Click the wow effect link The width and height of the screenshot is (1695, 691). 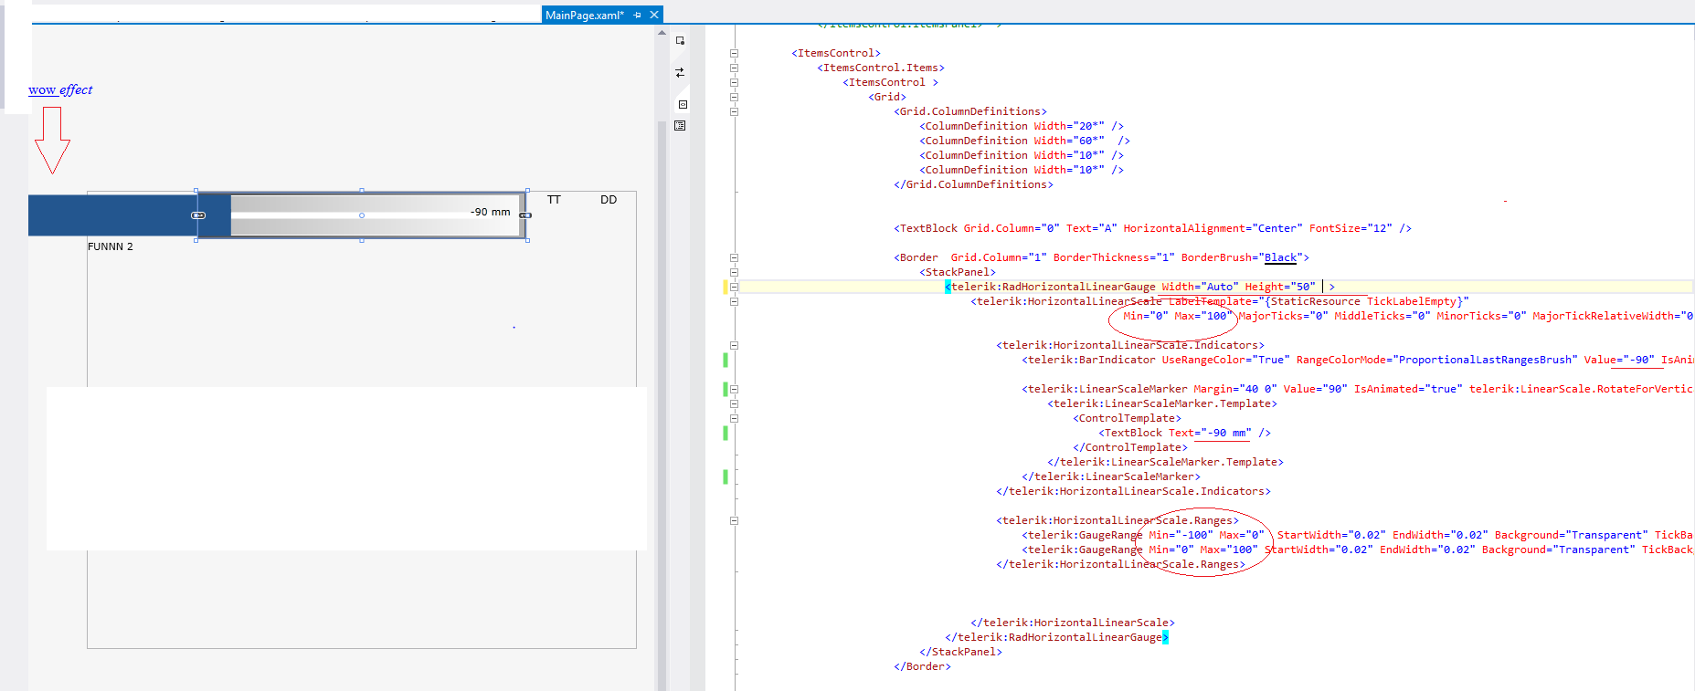[60, 89]
